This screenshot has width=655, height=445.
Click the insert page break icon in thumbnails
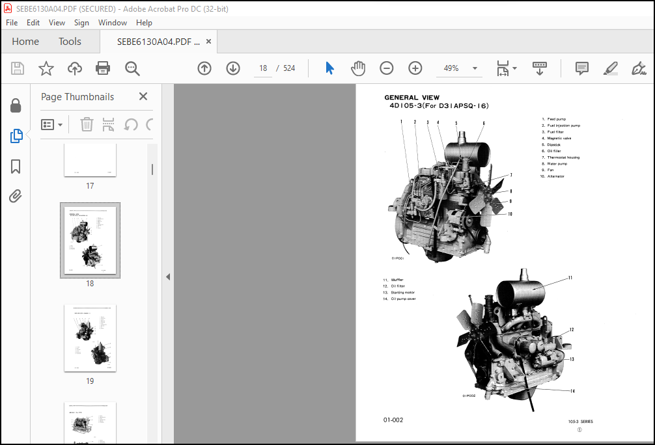[109, 124]
